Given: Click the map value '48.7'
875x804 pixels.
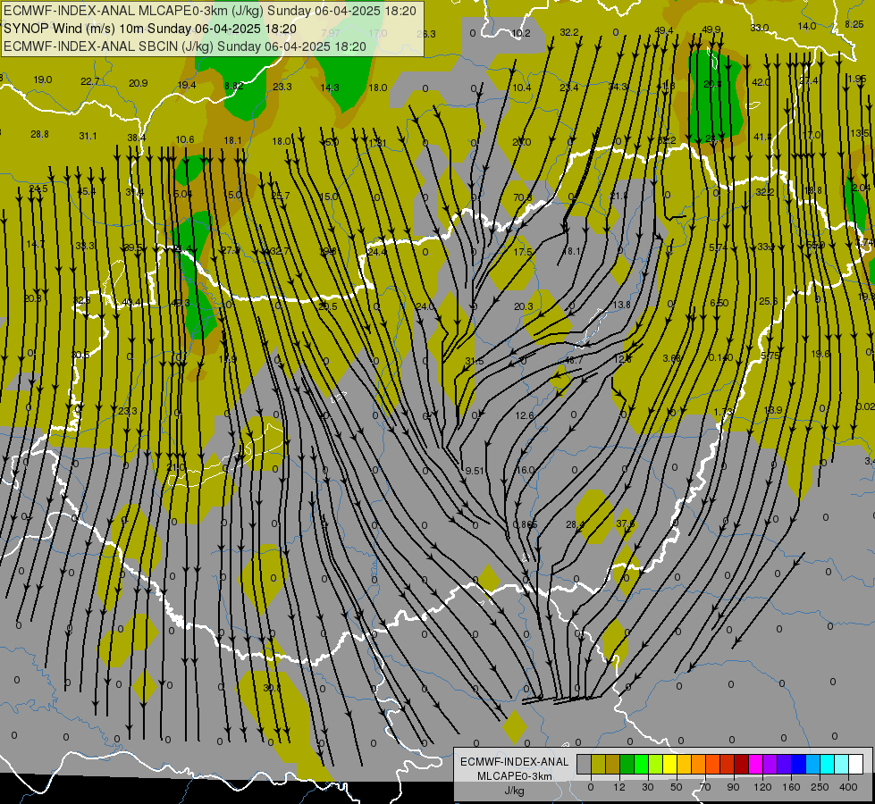Looking at the screenshot, I should point(574,360).
